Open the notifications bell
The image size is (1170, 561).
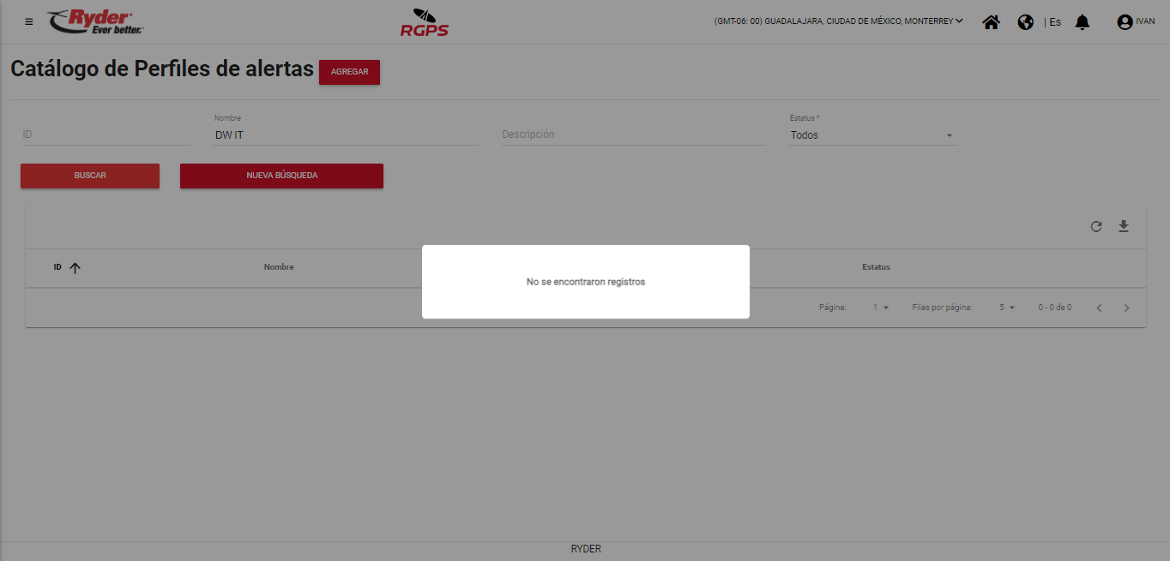click(1083, 22)
